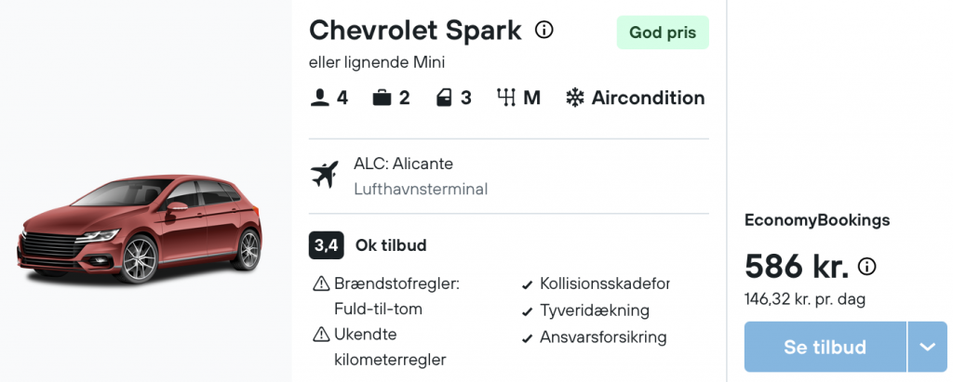This screenshot has height=382, width=953.
Task: Click the car door icon showing 3
Action: point(444,98)
